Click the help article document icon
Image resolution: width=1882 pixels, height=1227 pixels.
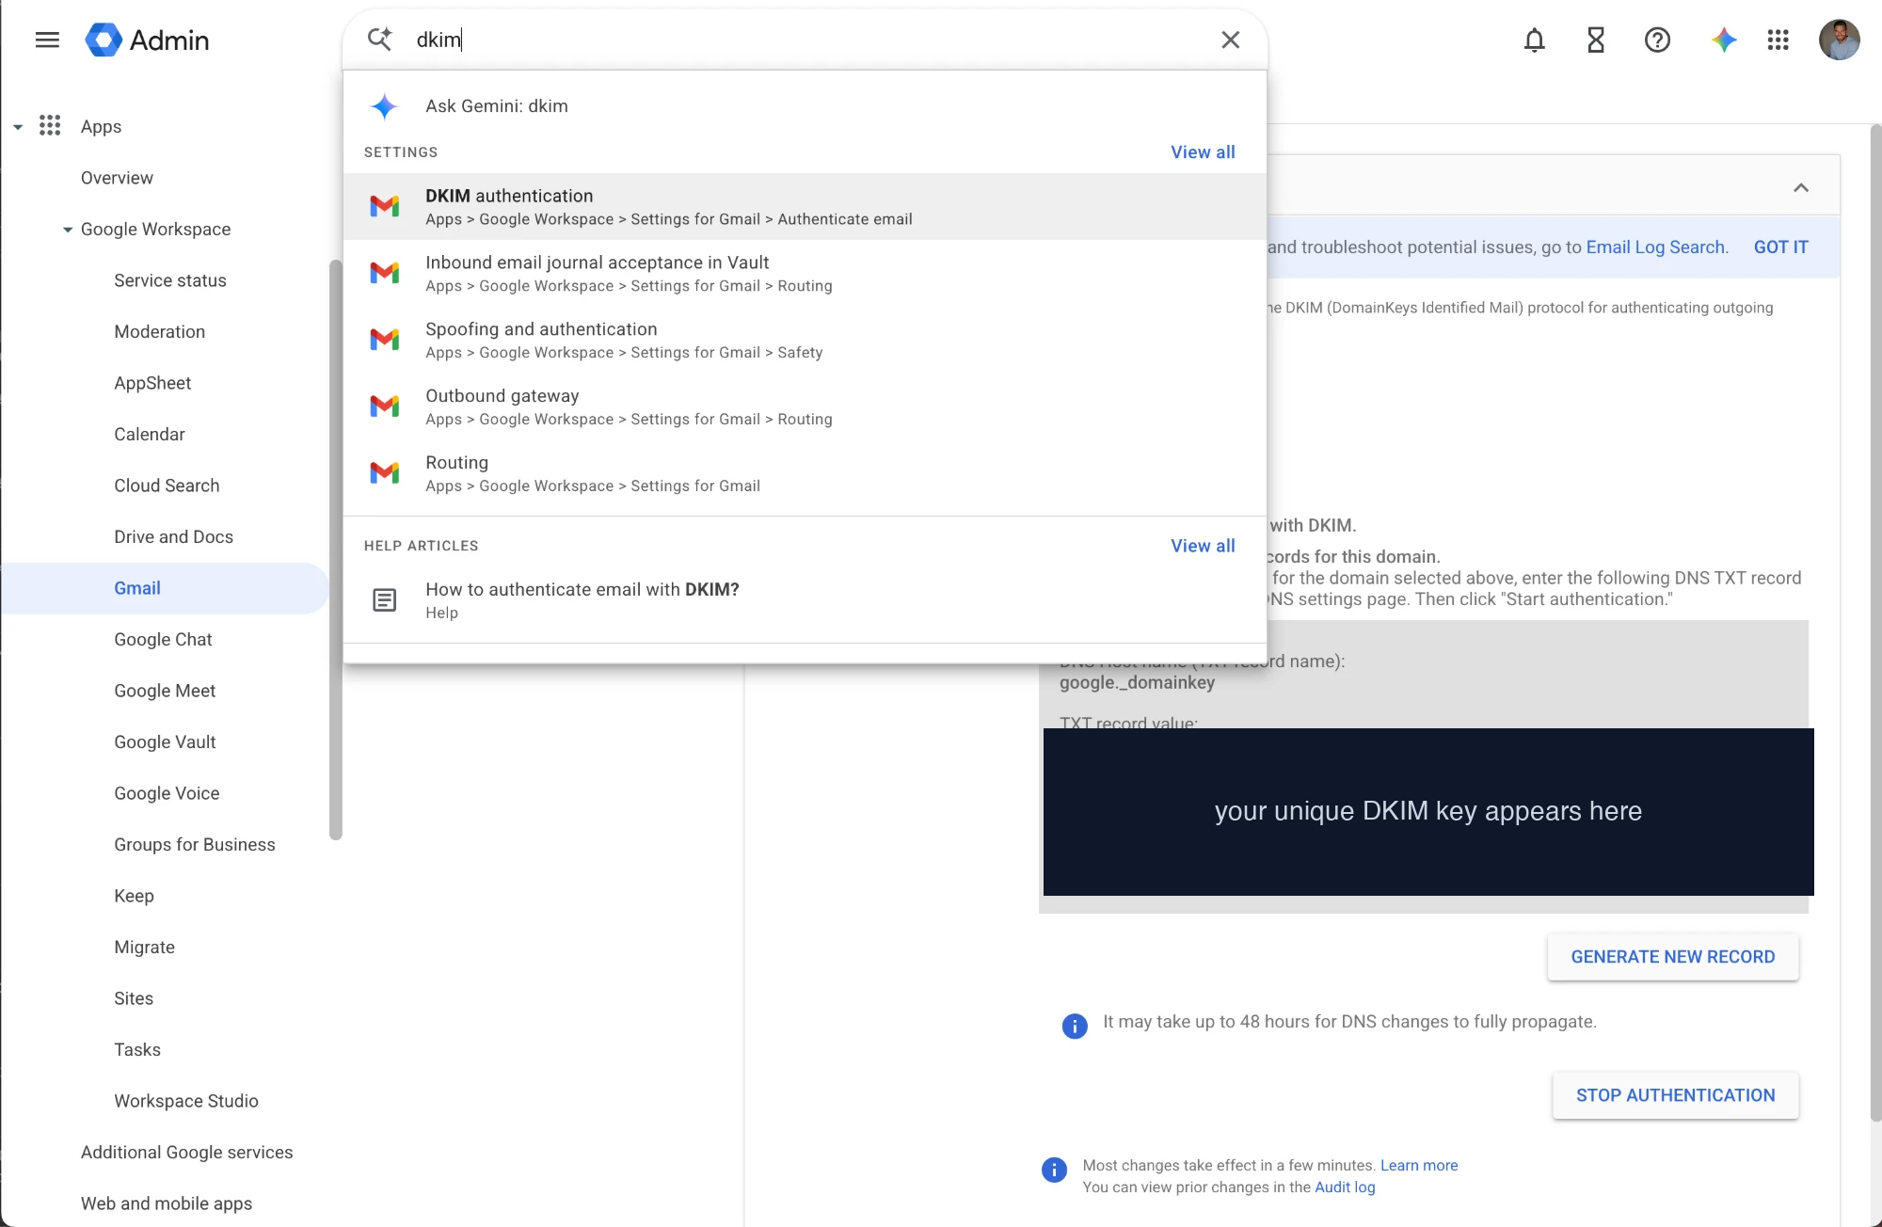pyautogui.click(x=384, y=599)
